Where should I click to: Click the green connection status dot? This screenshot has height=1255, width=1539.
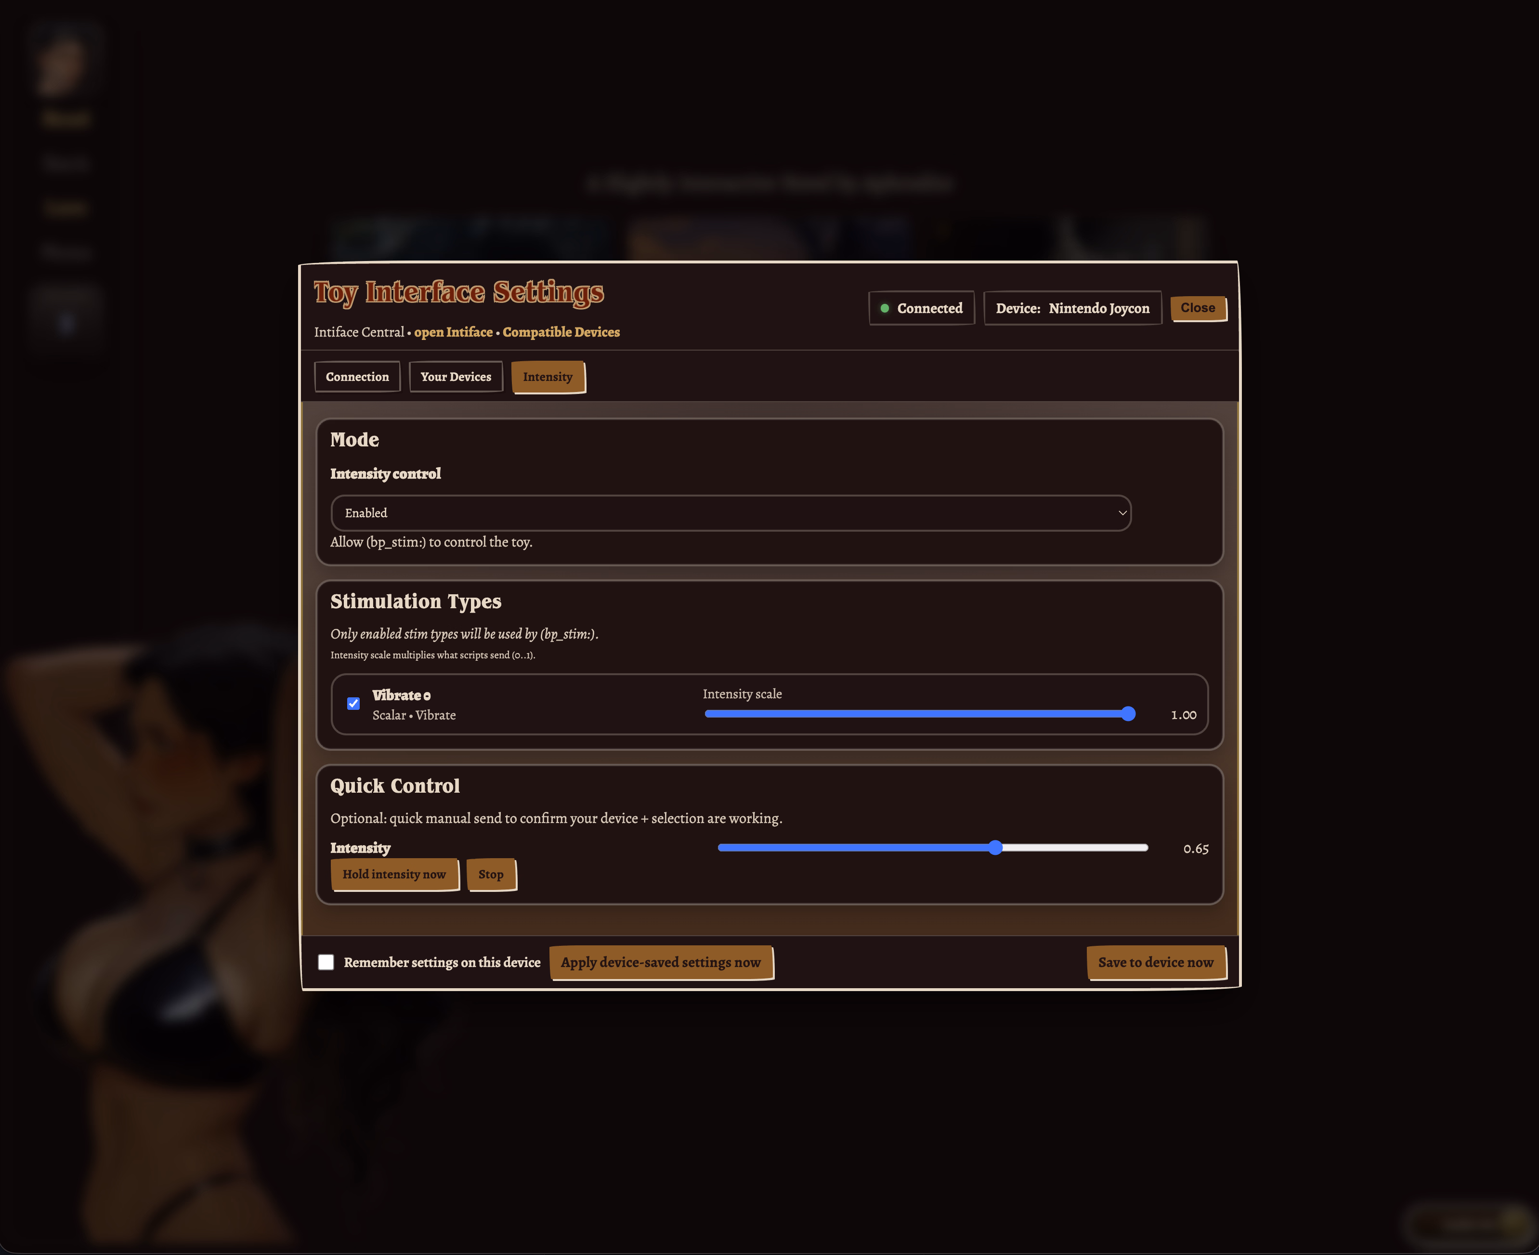tap(884, 308)
